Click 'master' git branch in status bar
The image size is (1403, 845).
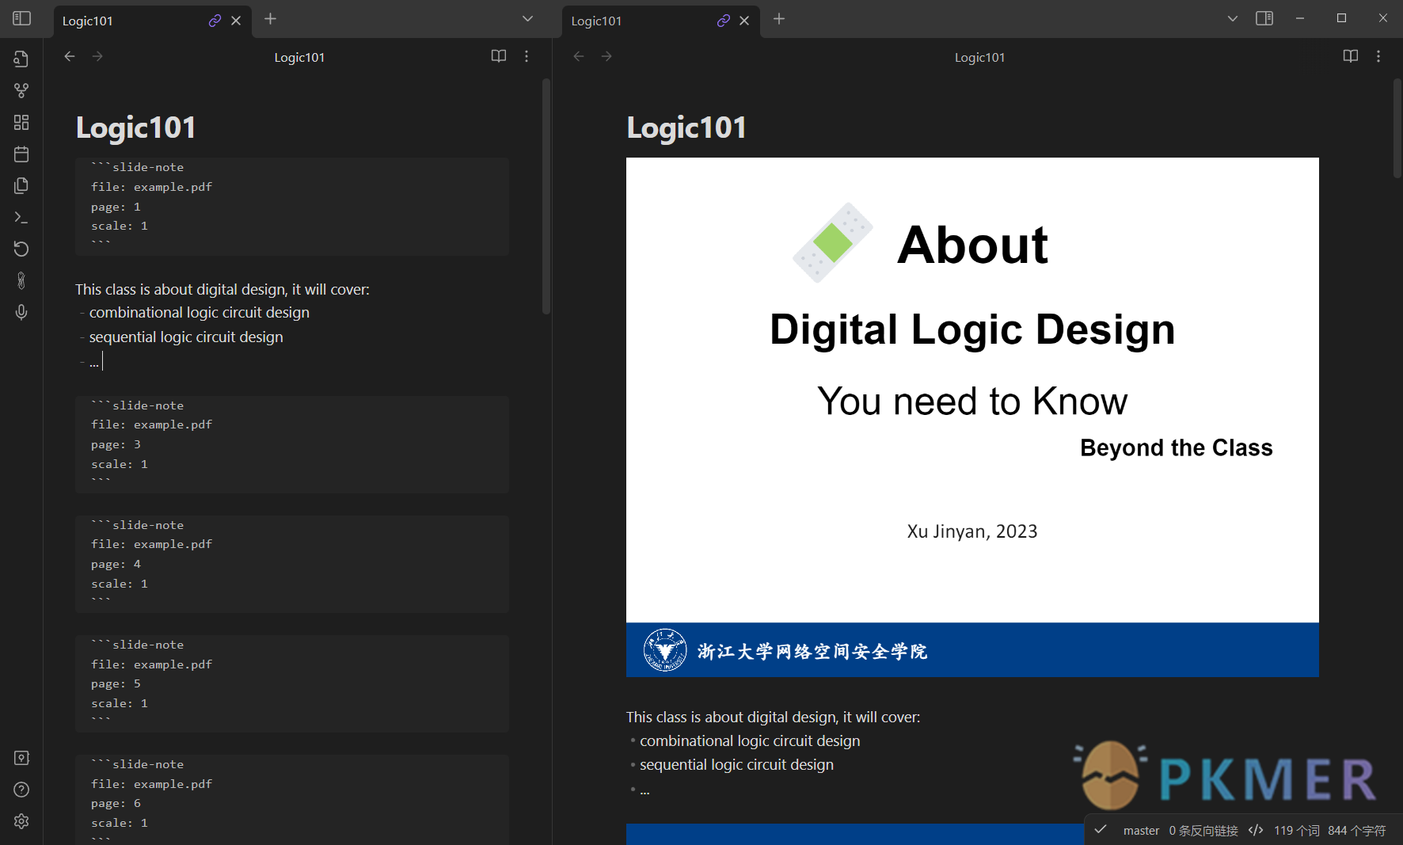[1141, 831]
